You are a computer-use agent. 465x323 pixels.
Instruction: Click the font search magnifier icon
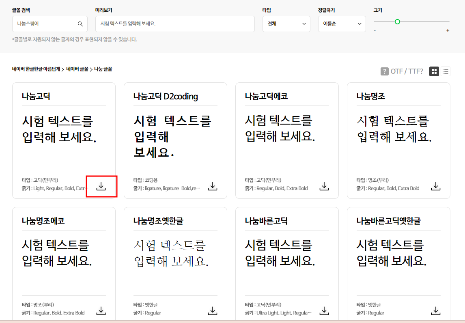[80, 24]
